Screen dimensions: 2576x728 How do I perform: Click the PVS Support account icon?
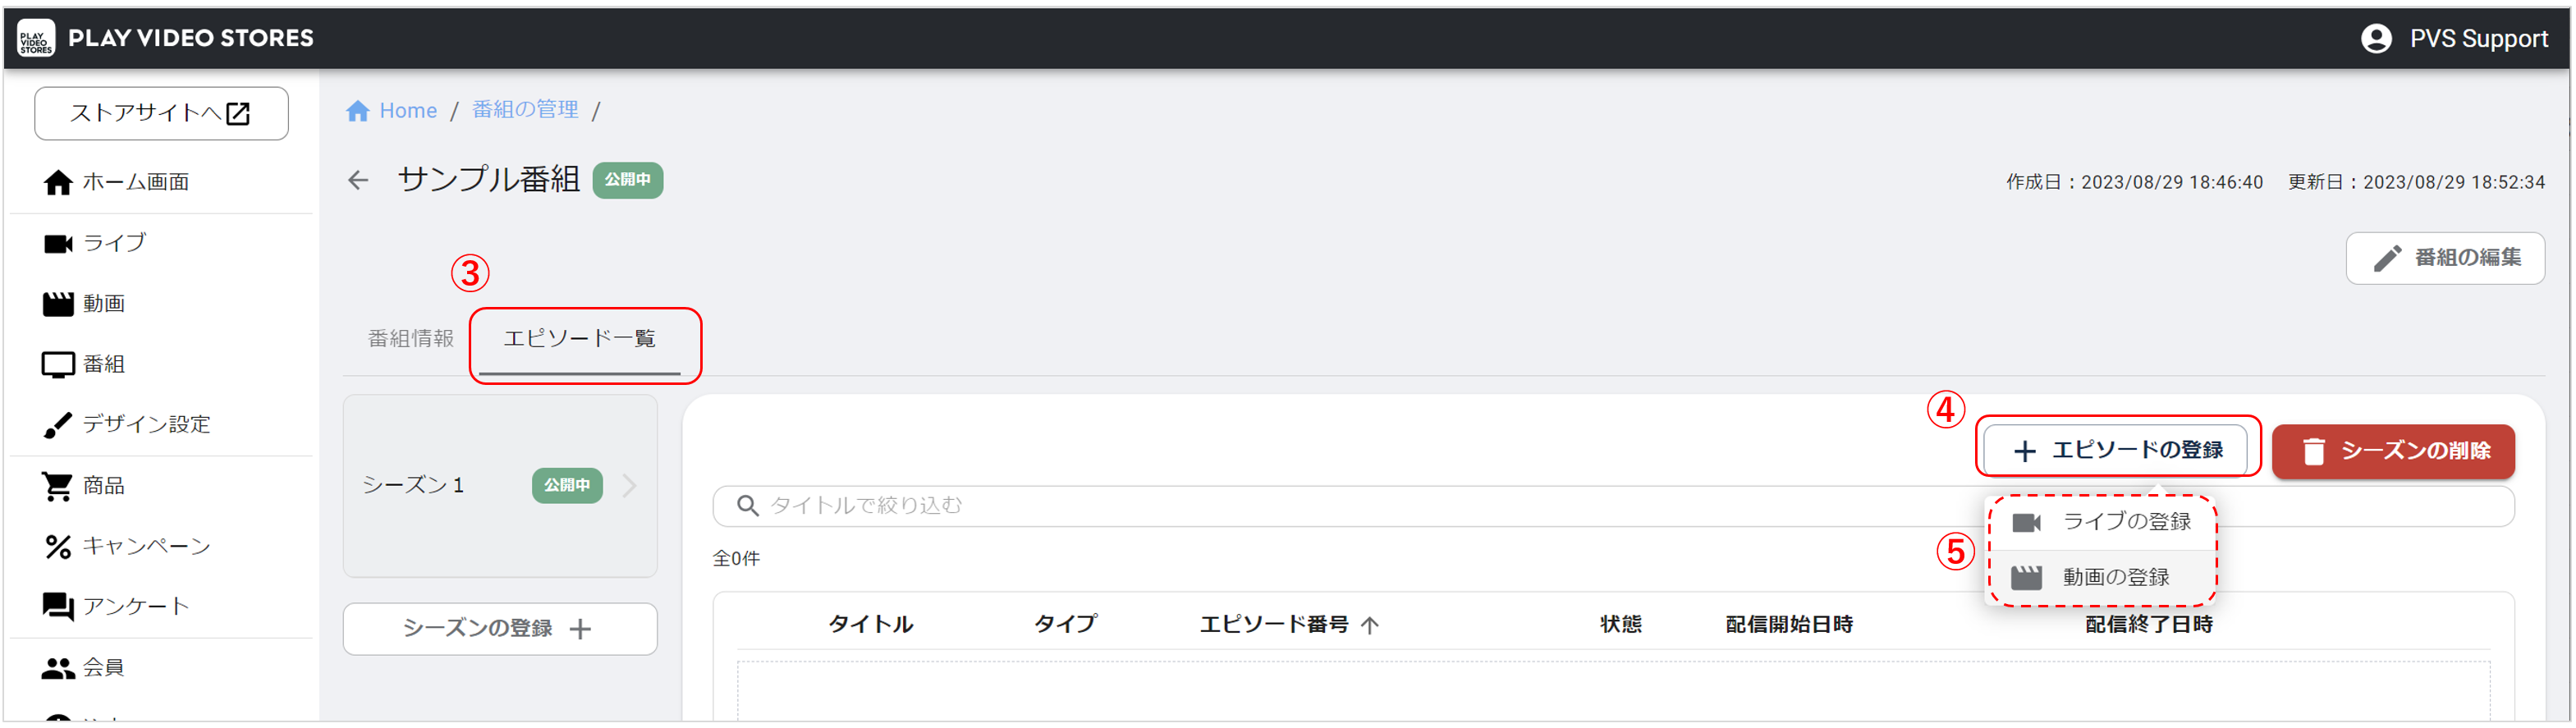coord(2376,39)
